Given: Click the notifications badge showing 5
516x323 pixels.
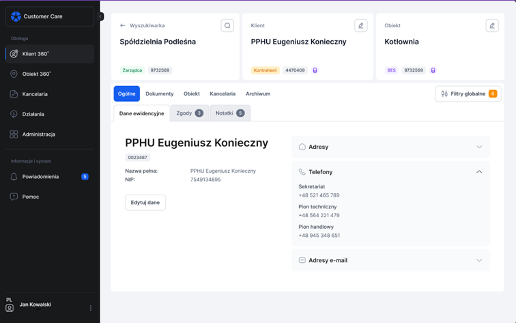Looking at the screenshot, I should pos(85,176).
